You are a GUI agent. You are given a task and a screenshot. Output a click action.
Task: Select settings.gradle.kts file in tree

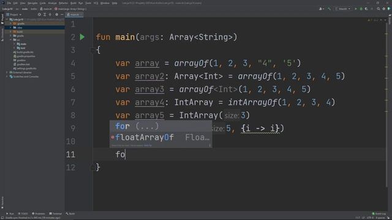click(24, 68)
